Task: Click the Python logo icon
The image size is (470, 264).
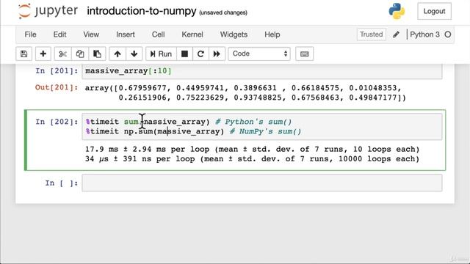Action: pos(397,11)
